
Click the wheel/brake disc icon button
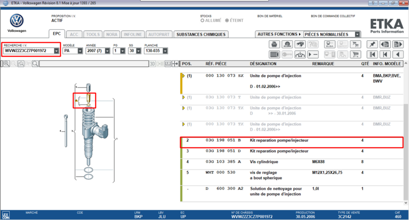tap(287, 44)
